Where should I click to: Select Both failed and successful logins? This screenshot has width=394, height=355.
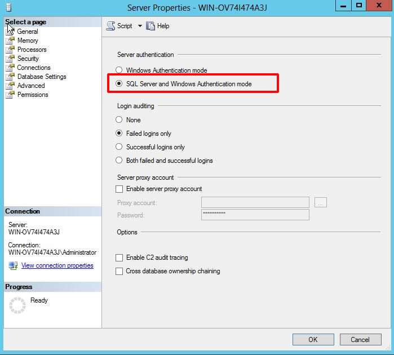[119, 160]
